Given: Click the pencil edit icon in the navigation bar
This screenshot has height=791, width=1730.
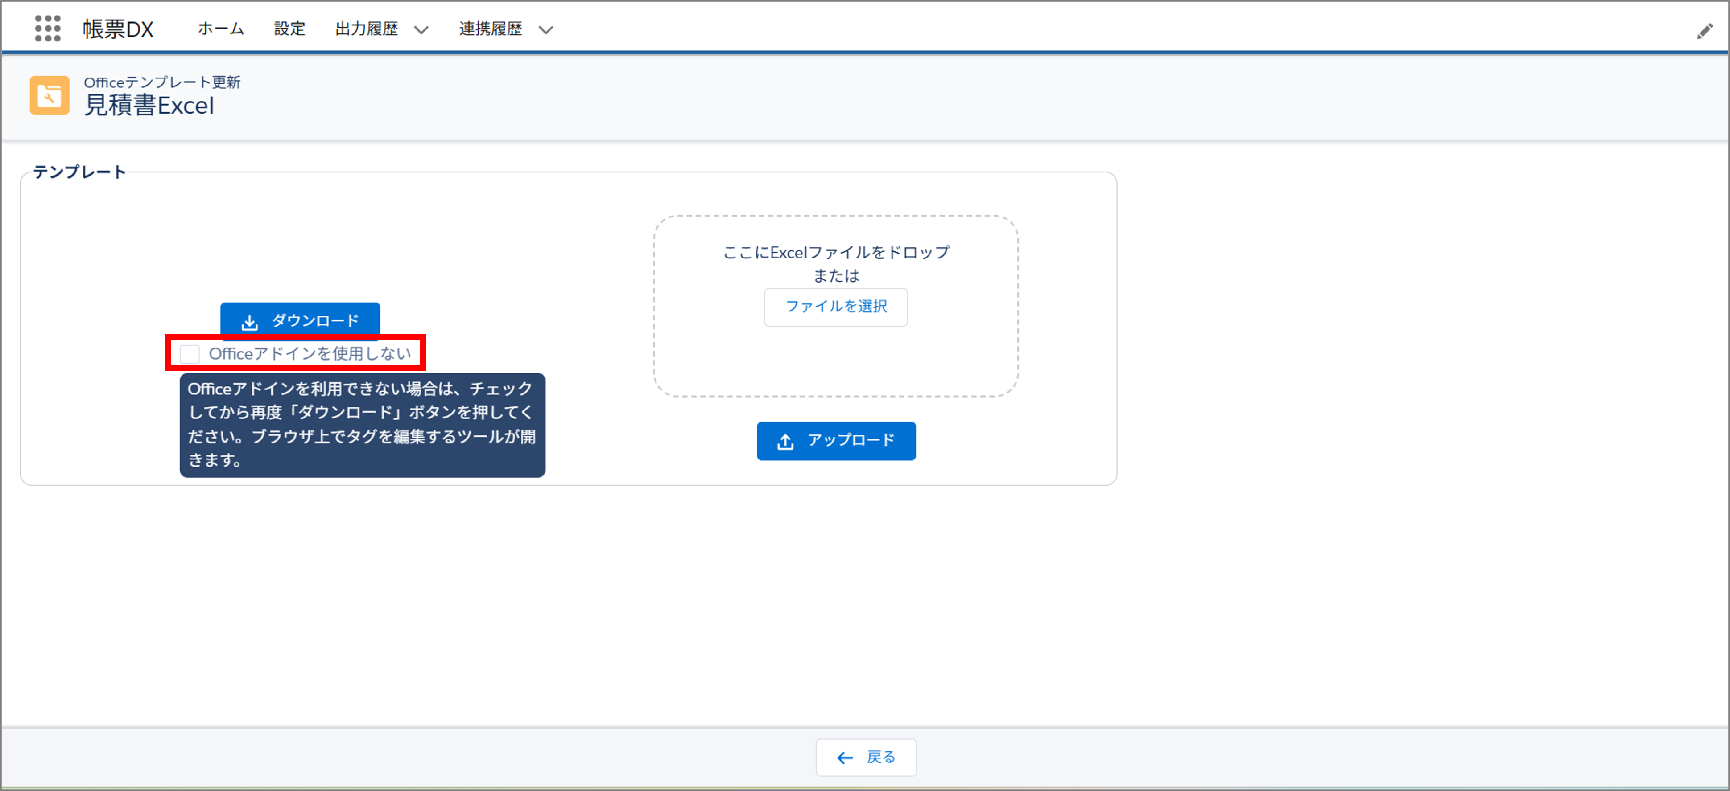Looking at the screenshot, I should pyautogui.click(x=1704, y=30).
